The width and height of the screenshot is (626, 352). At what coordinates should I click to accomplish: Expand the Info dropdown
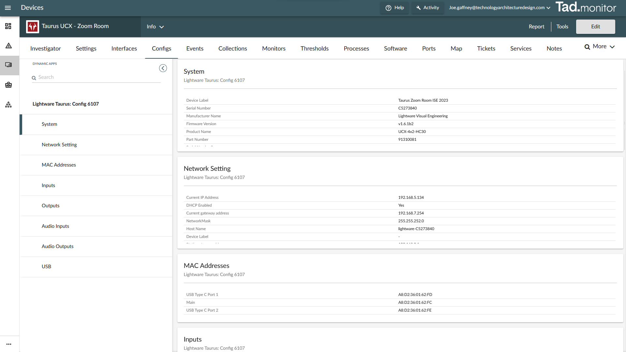pos(155,27)
